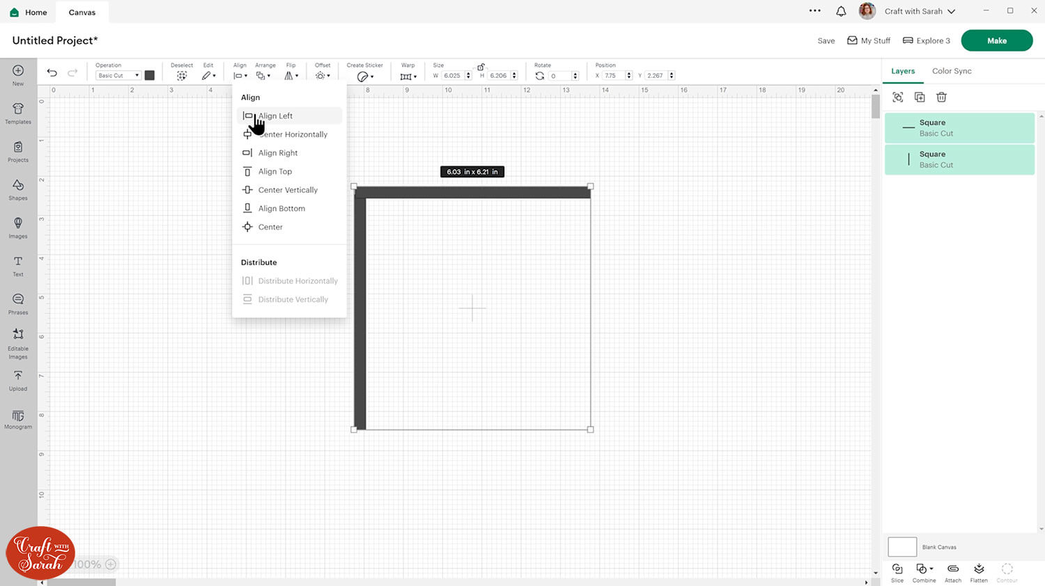1045x586 pixels.
Task: Click the Blank Canvas color swatch
Action: [x=902, y=547]
